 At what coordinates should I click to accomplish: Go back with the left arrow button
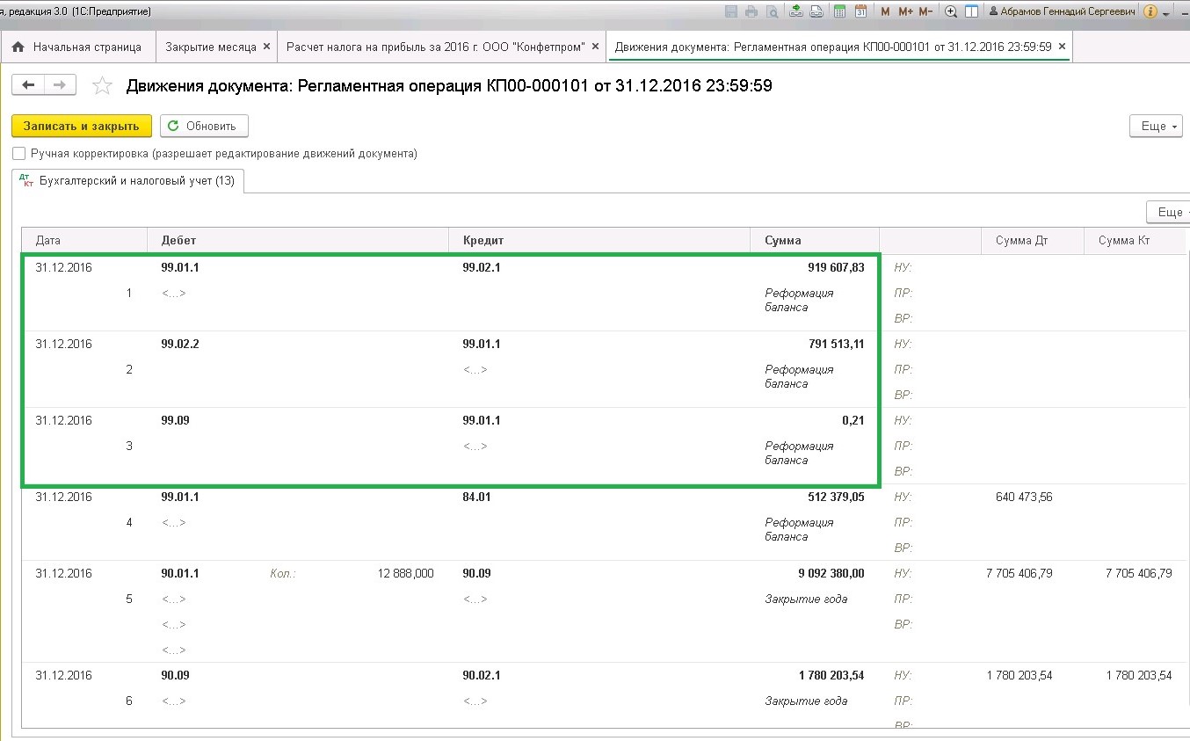(28, 84)
